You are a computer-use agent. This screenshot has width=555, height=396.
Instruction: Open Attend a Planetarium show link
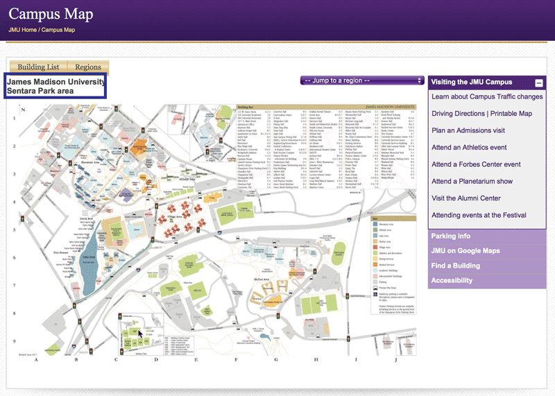click(472, 182)
